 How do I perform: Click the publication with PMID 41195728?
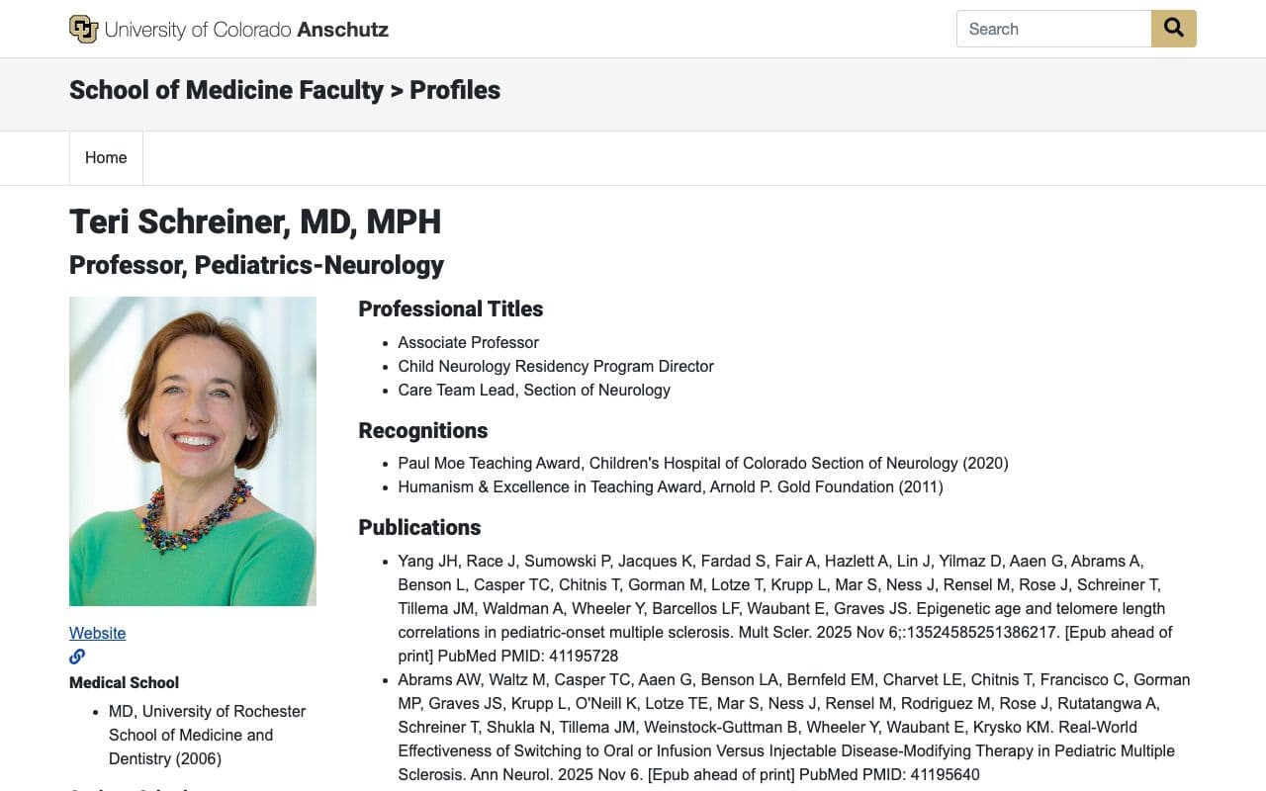(785, 608)
